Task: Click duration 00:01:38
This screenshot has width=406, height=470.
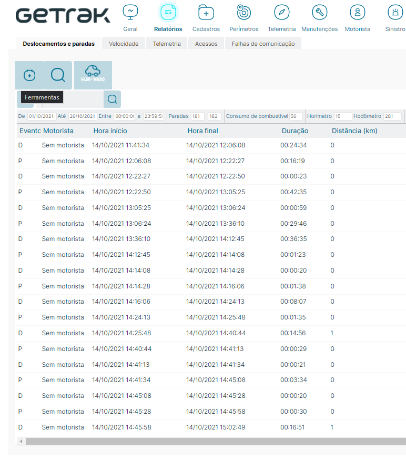Action: tap(293, 286)
